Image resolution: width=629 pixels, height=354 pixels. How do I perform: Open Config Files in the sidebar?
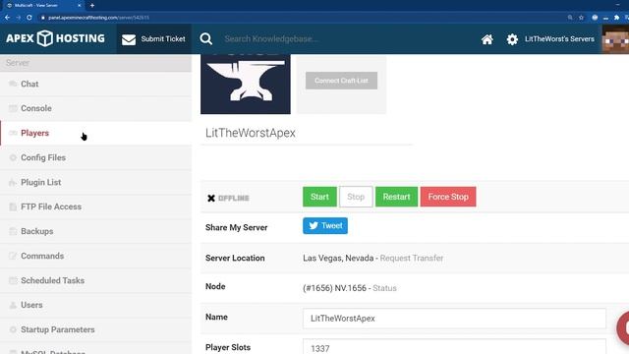point(96,157)
